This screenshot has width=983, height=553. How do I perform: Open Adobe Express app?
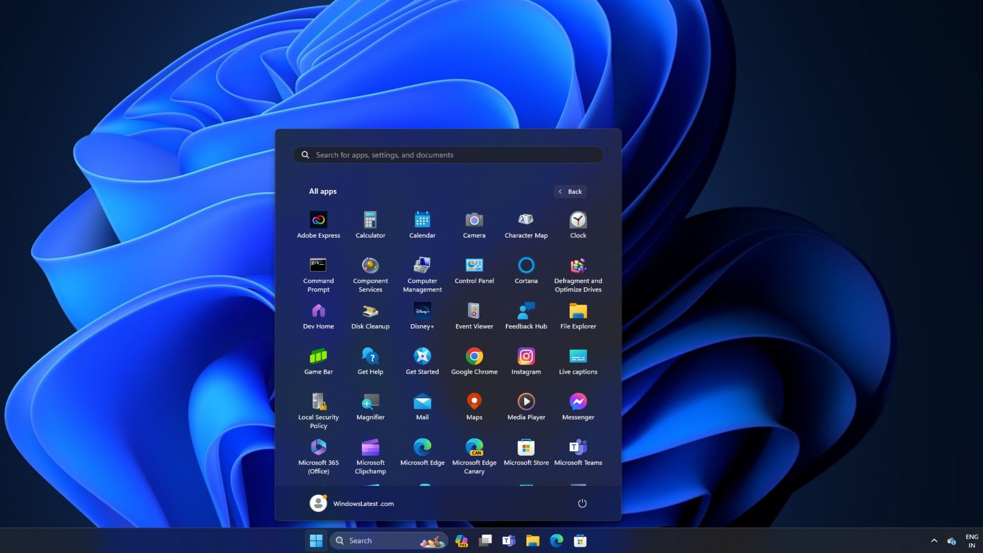click(x=318, y=223)
